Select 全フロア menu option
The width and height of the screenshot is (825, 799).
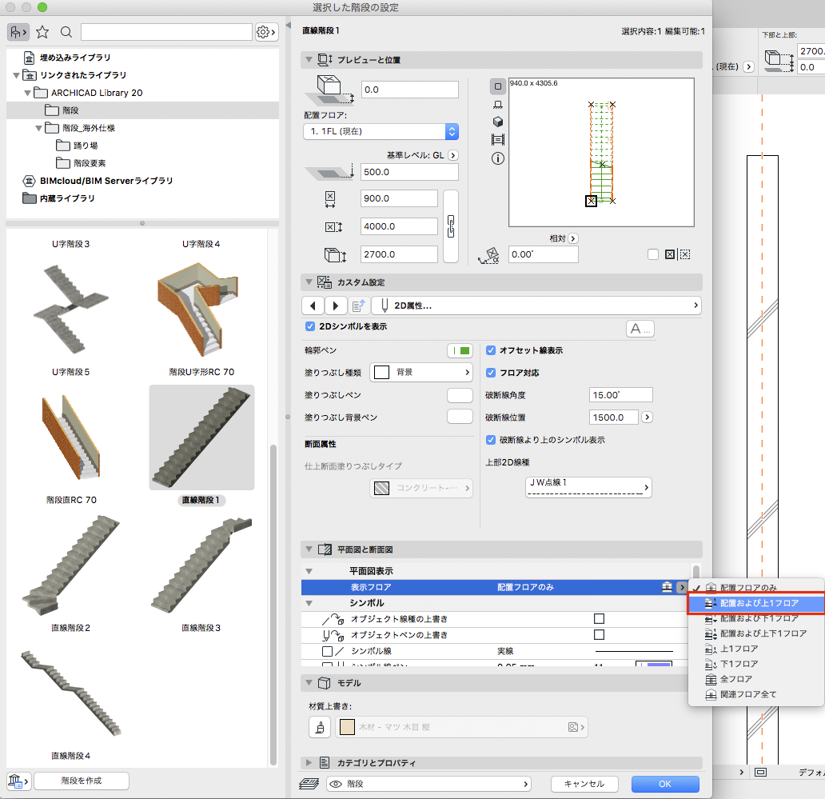click(738, 679)
